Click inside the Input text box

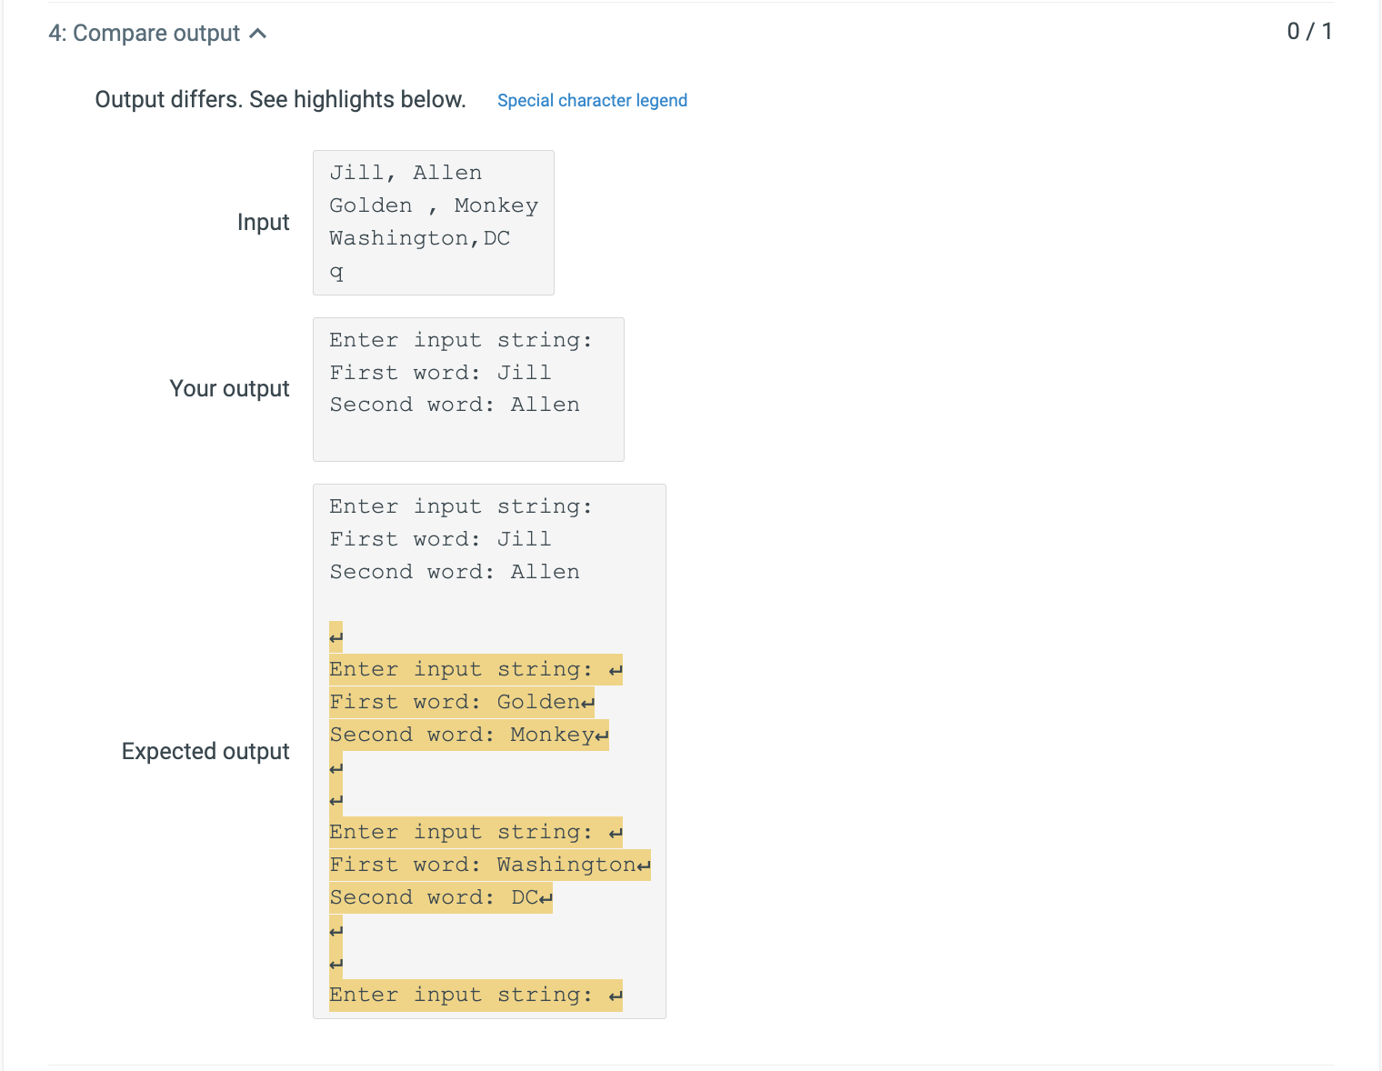click(x=433, y=222)
